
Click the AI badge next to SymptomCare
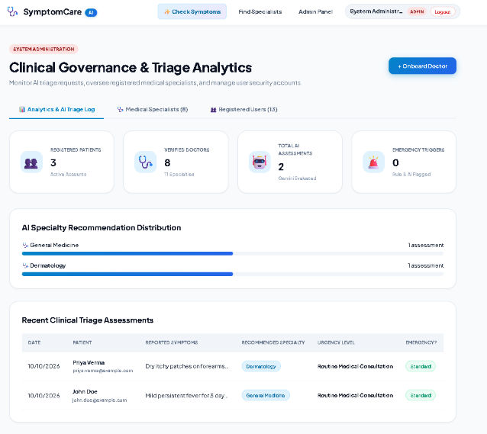[x=91, y=12]
